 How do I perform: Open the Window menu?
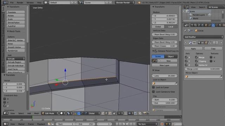(x=30, y=2)
